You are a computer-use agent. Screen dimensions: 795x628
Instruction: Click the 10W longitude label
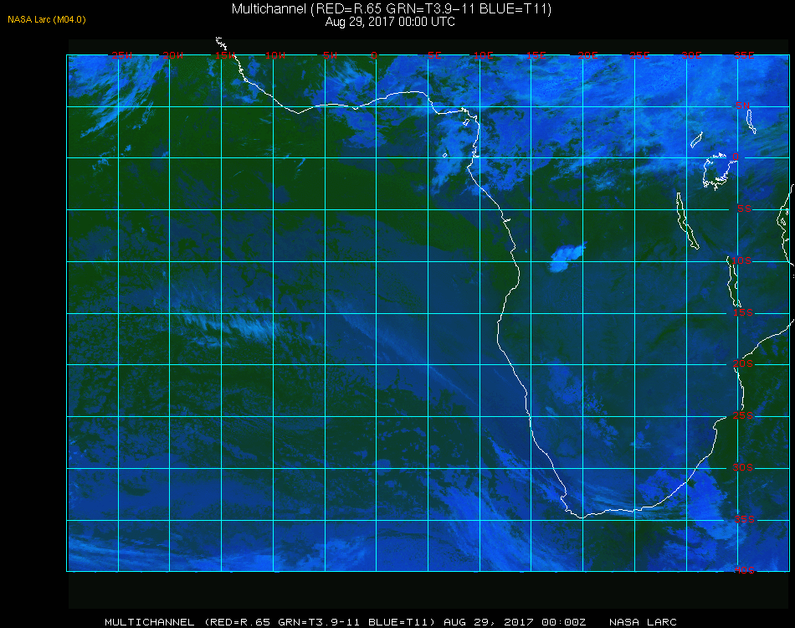point(275,55)
